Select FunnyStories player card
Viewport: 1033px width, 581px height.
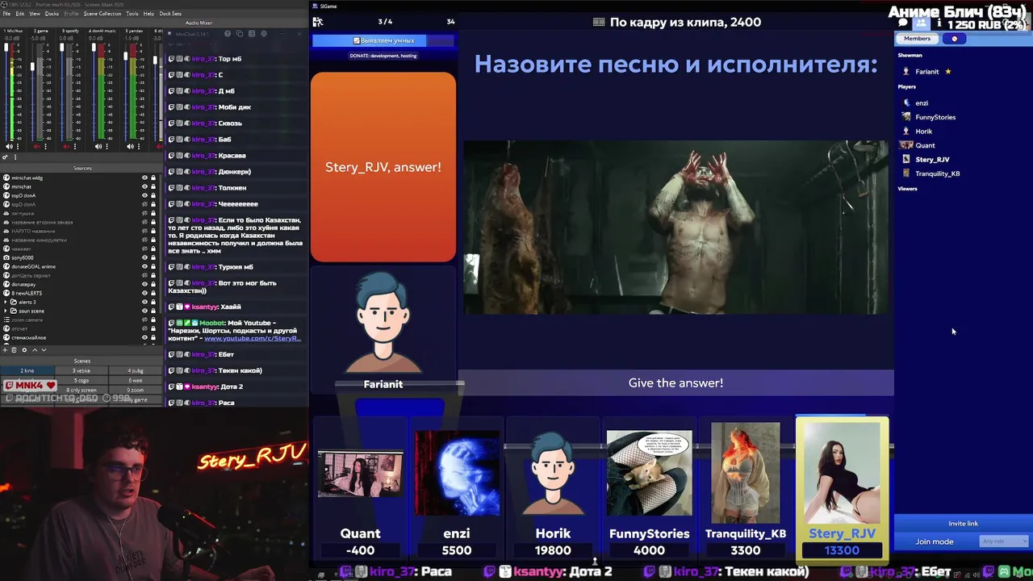[x=649, y=488]
